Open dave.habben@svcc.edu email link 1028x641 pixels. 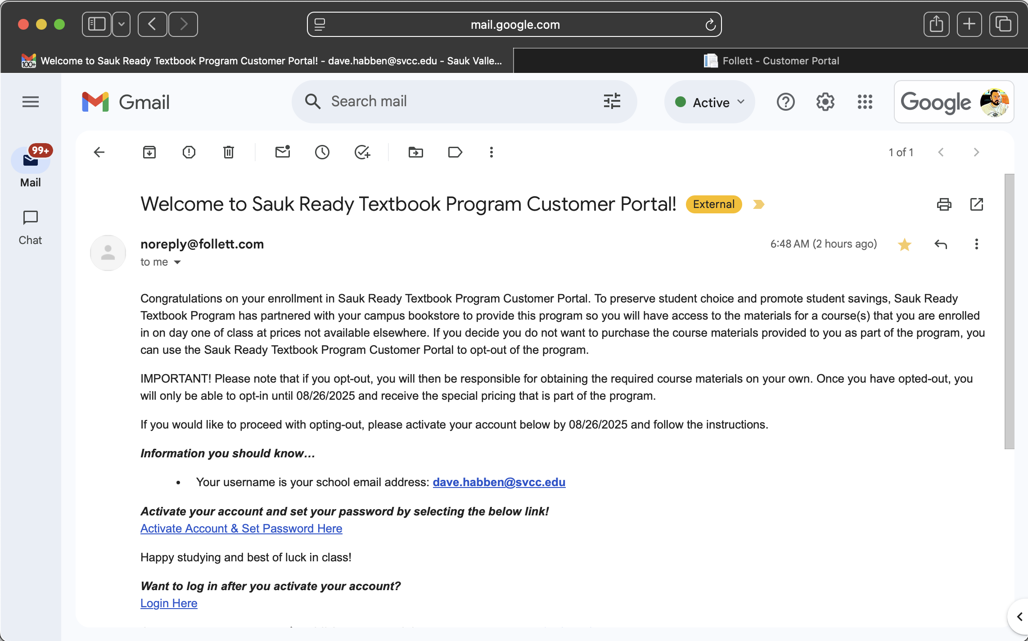(x=499, y=482)
